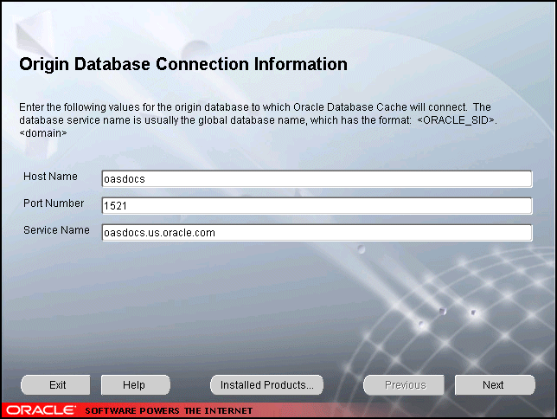Open the Help button
Viewport: 557px width, 419px height.
coord(135,385)
